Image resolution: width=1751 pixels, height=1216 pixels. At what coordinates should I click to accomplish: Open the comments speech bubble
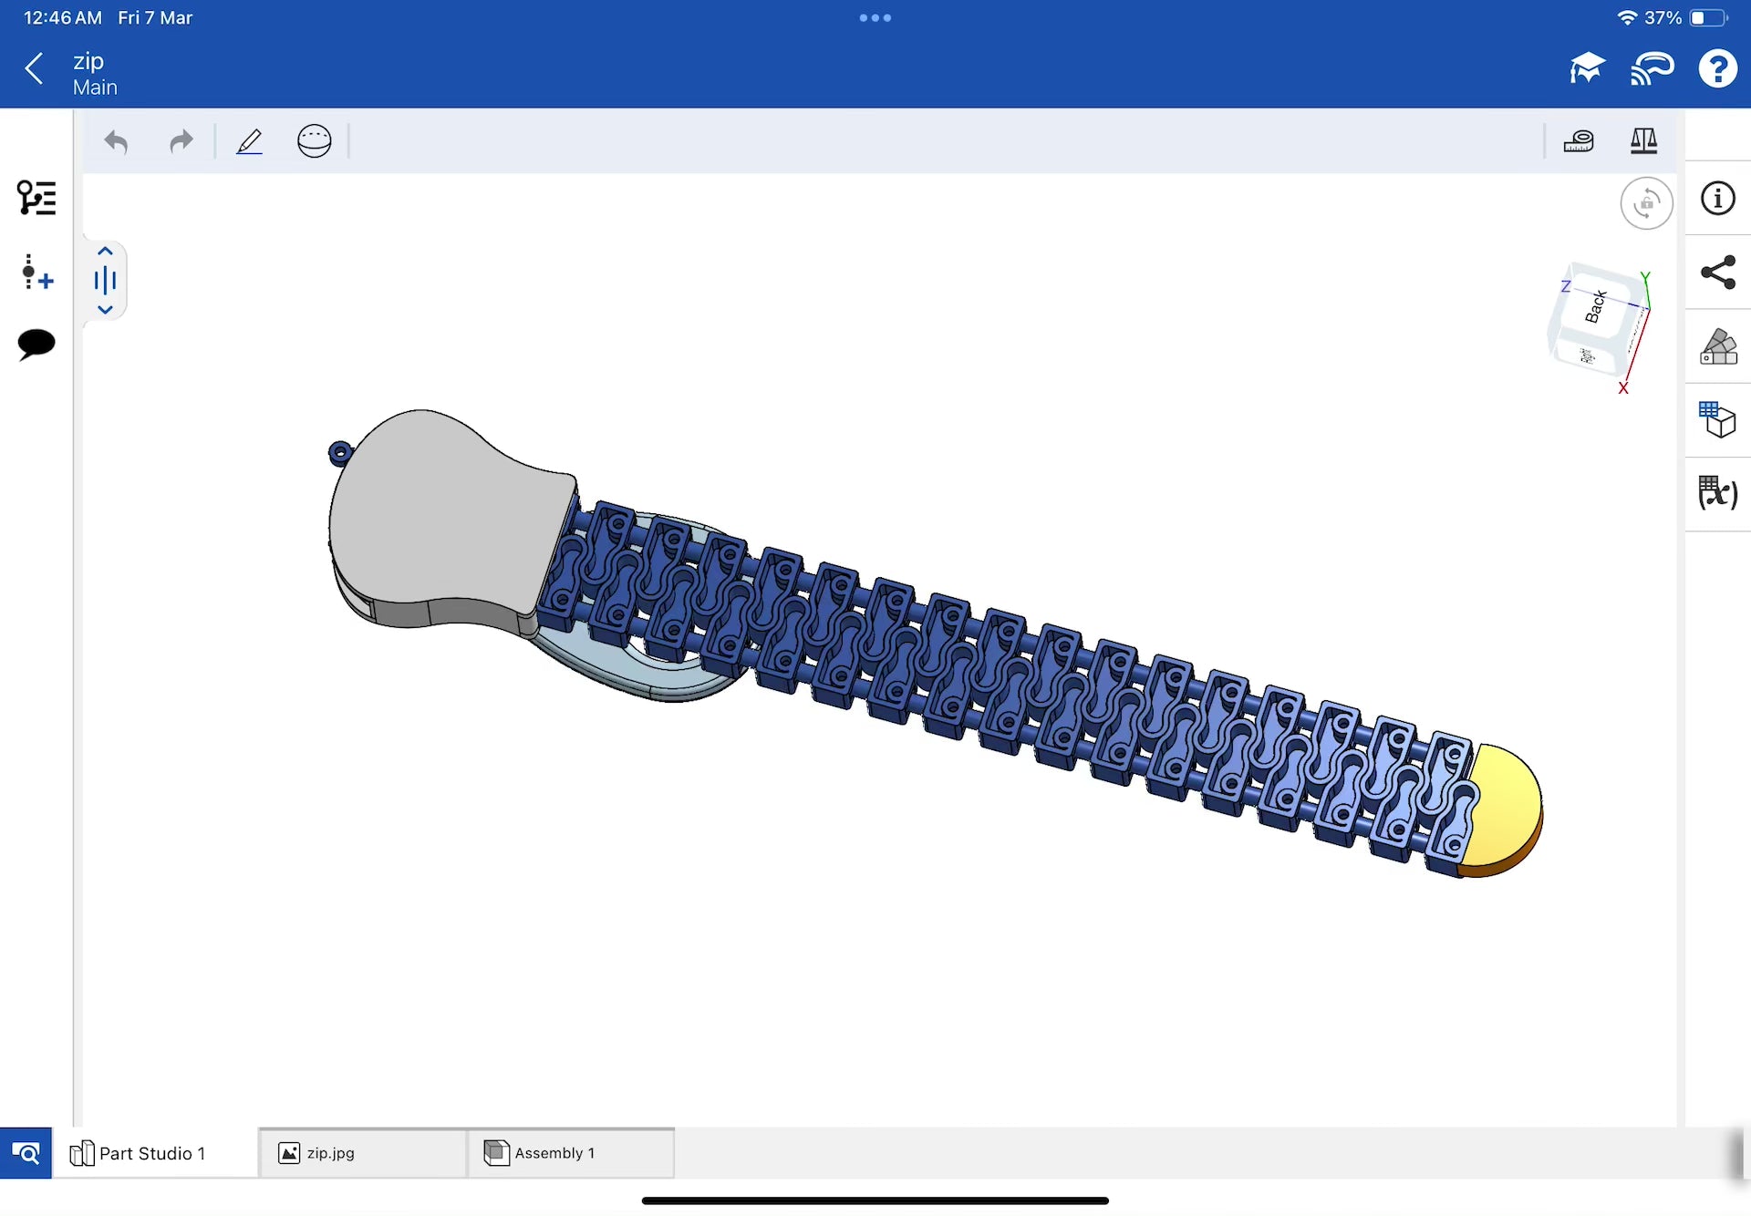(x=36, y=344)
